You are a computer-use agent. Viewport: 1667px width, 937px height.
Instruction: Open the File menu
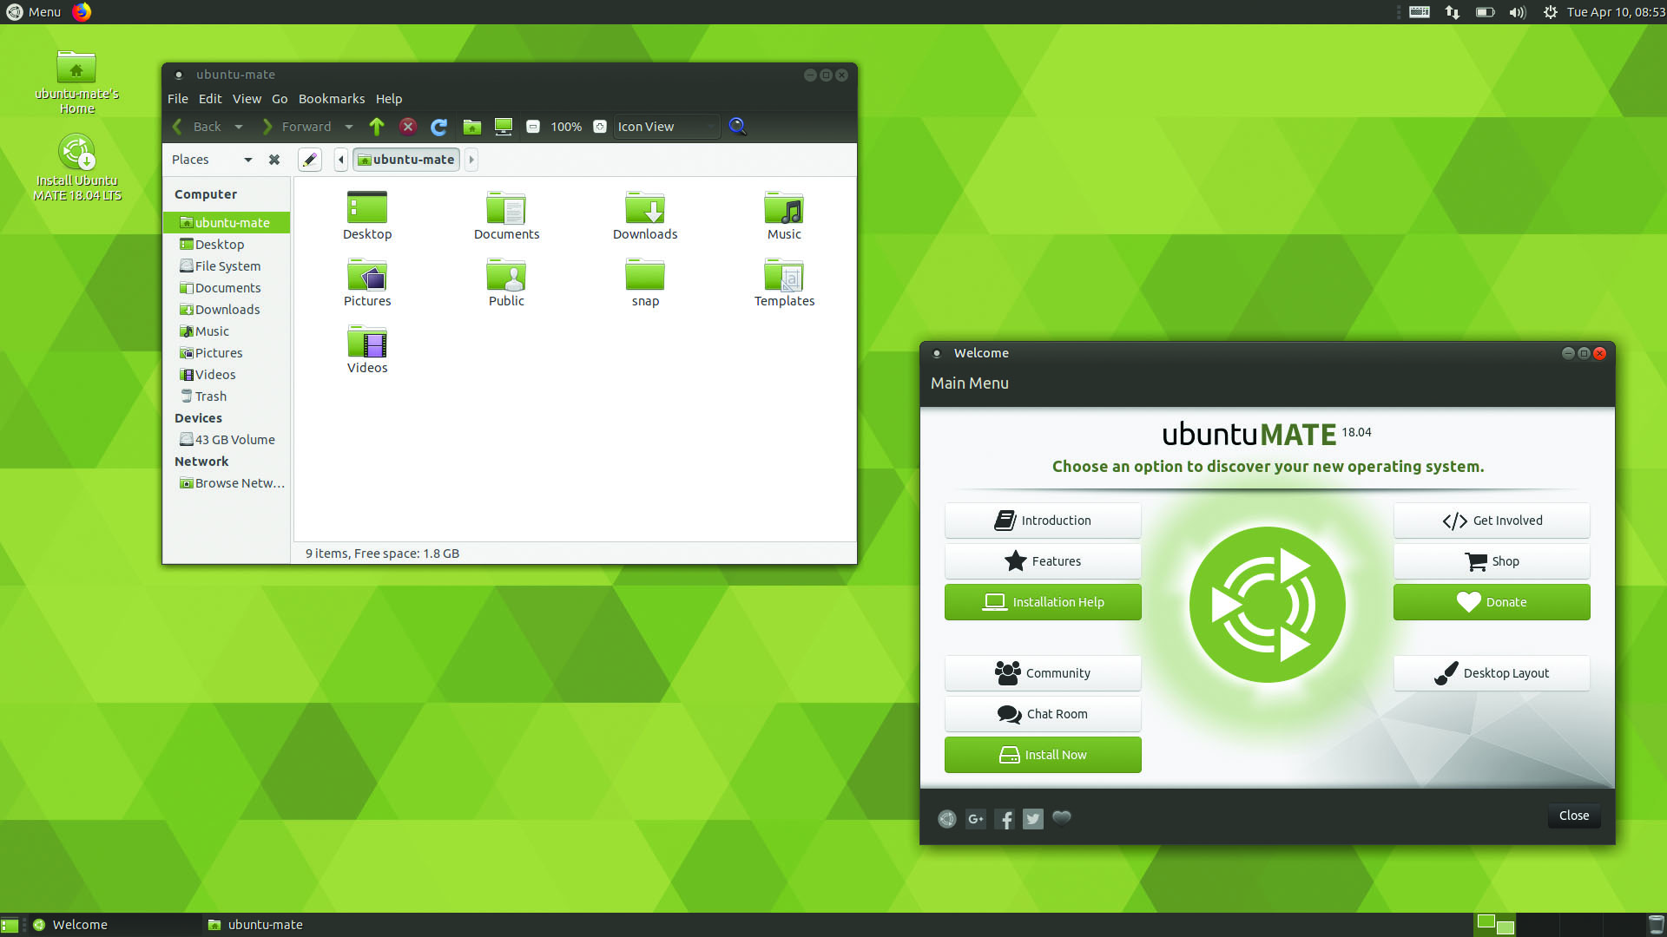pyautogui.click(x=178, y=99)
